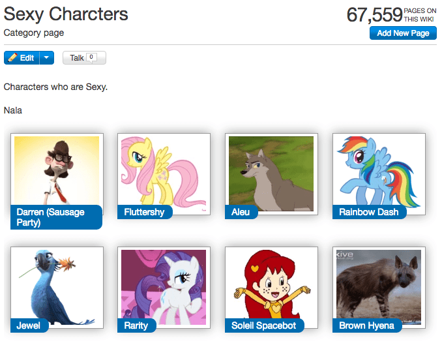
Task: Click the Rainbow Dash caption link
Action: point(369,212)
